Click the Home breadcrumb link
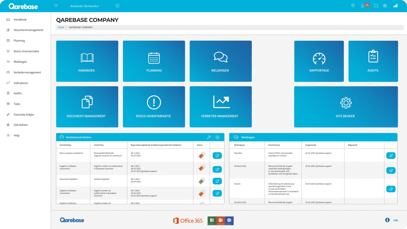The image size is (407, 229). tap(61, 28)
